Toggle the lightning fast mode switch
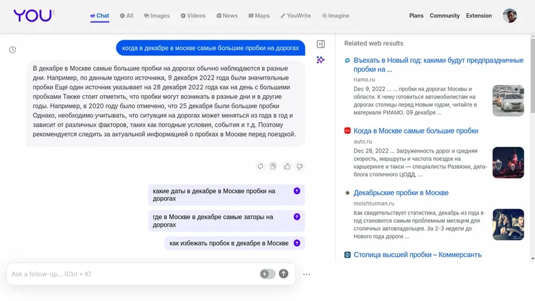 267,274
